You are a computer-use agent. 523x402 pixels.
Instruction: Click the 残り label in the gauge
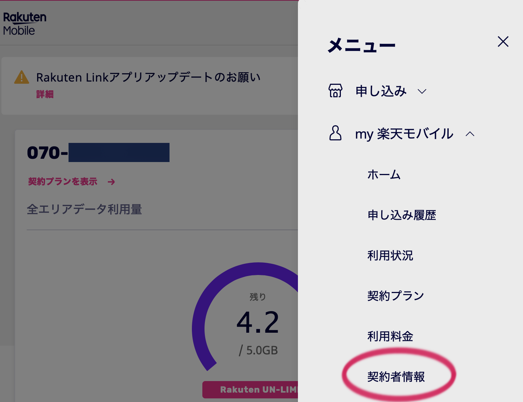[x=258, y=297]
